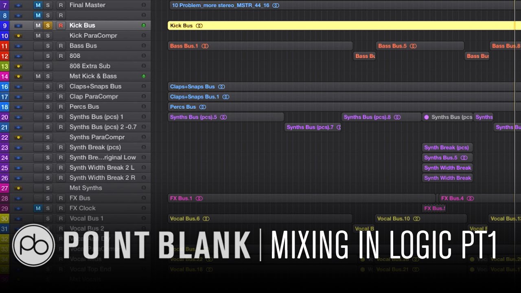Click the Claps+Snaps Bus track icon

[x=18, y=87]
